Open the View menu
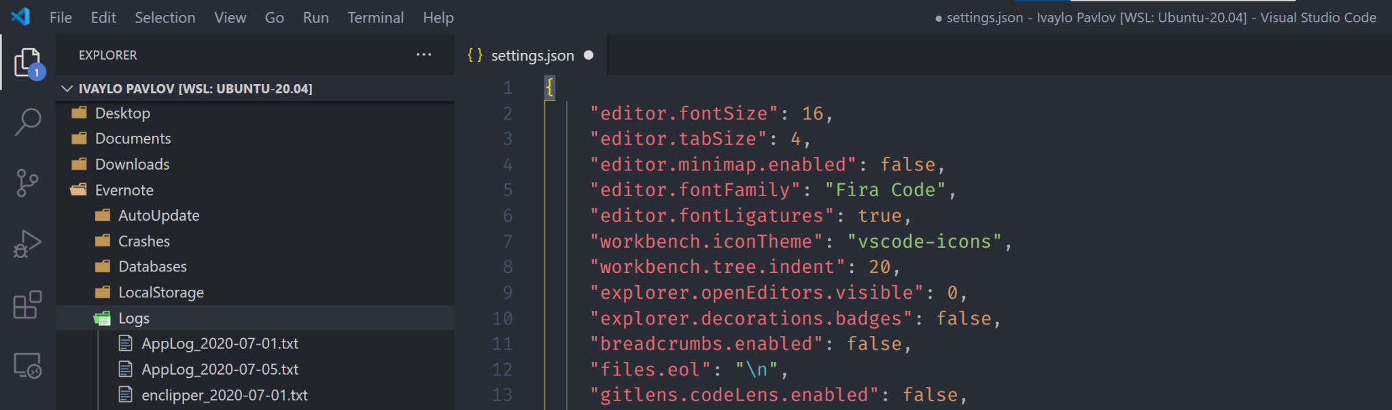 click(x=230, y=18)
